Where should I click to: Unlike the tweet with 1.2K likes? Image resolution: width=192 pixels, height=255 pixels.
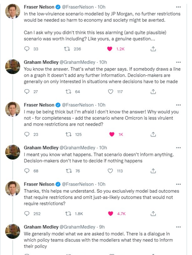pos(110,49)
